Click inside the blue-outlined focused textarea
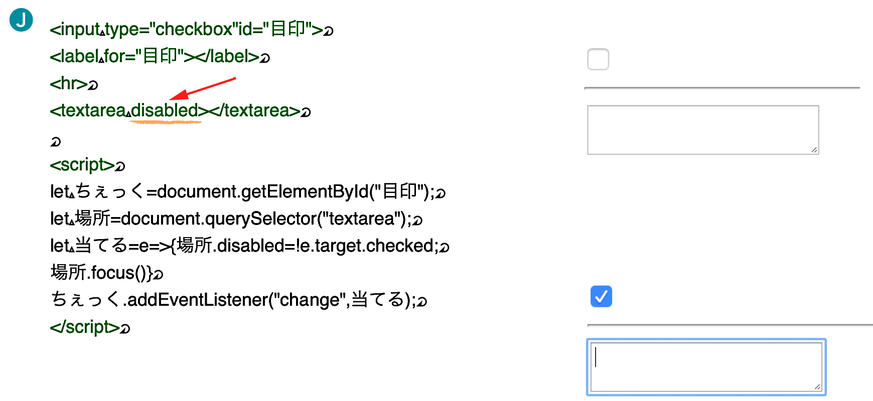The height and width of the screenshot is (401, 873). click(706, 367)
